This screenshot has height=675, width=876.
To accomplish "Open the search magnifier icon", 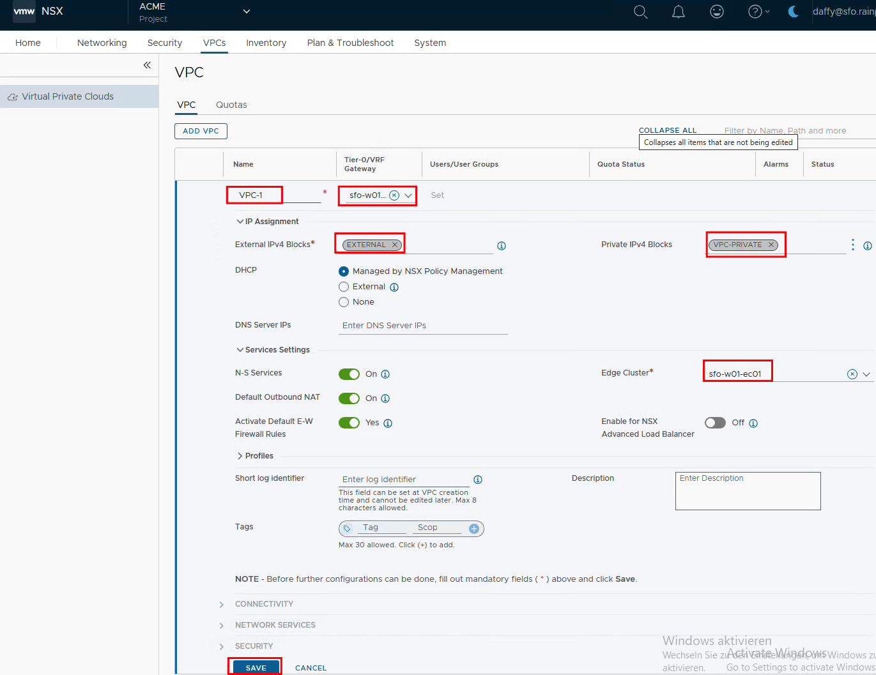I will (640, 12).
